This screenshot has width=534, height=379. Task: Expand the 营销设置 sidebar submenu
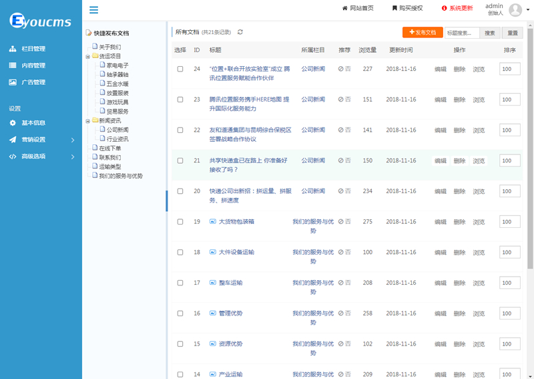41,140
